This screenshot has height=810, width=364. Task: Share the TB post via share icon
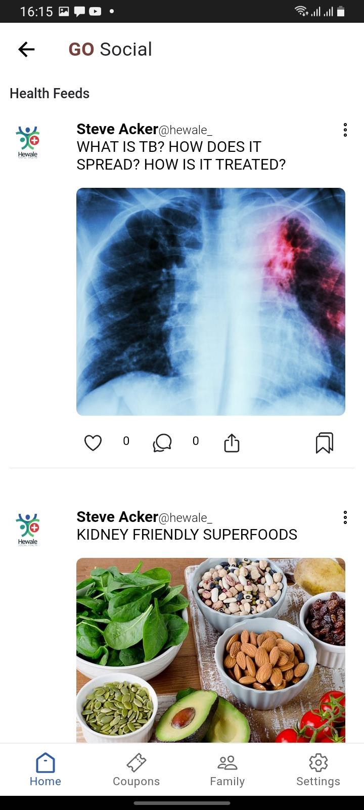(232, 442)
